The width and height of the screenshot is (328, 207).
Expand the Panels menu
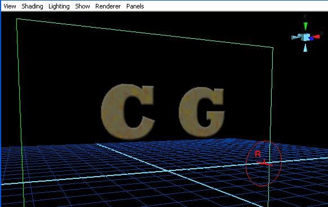[x=135, y=6]
